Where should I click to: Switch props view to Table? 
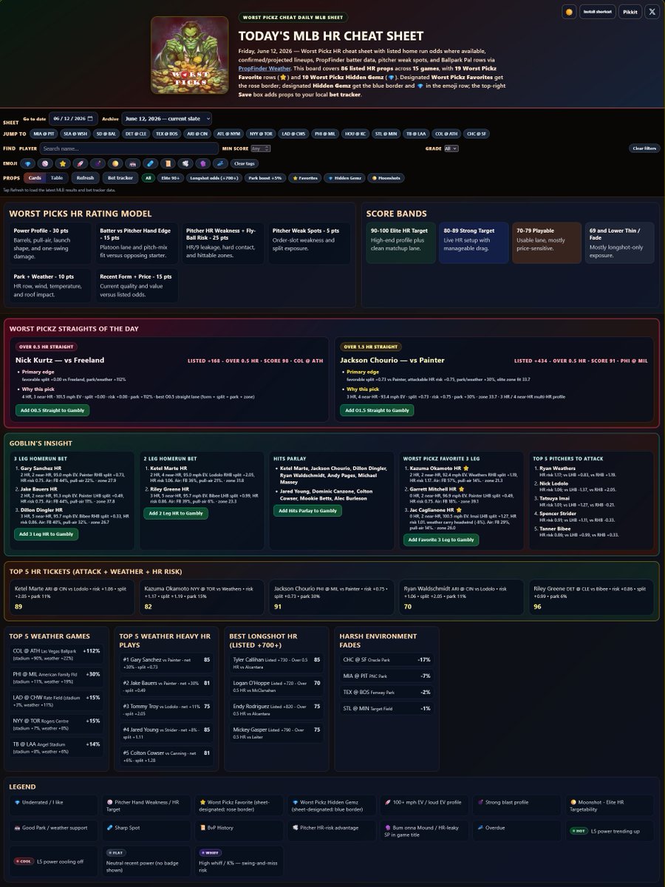[x=57, y=178]
